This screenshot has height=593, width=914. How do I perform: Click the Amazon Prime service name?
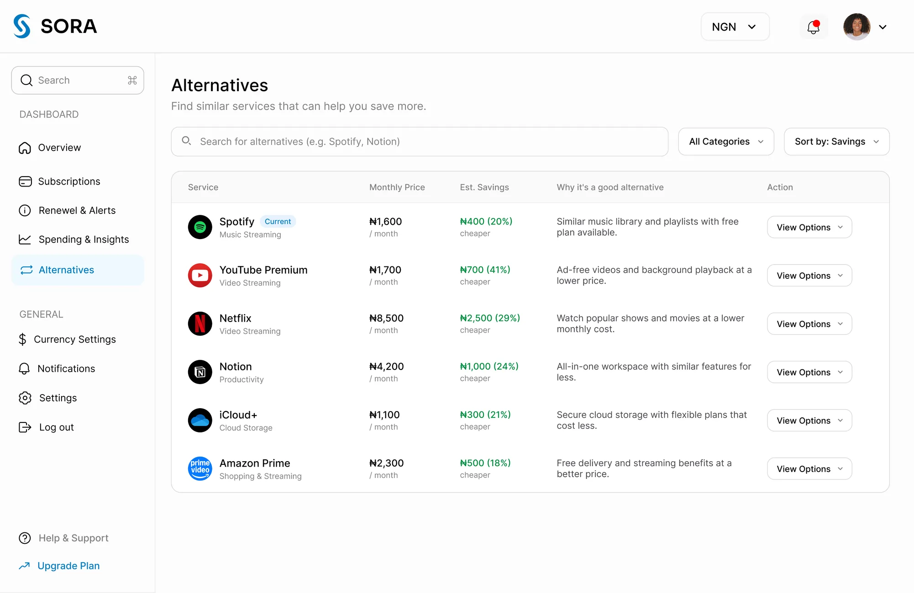pos(255,463)
